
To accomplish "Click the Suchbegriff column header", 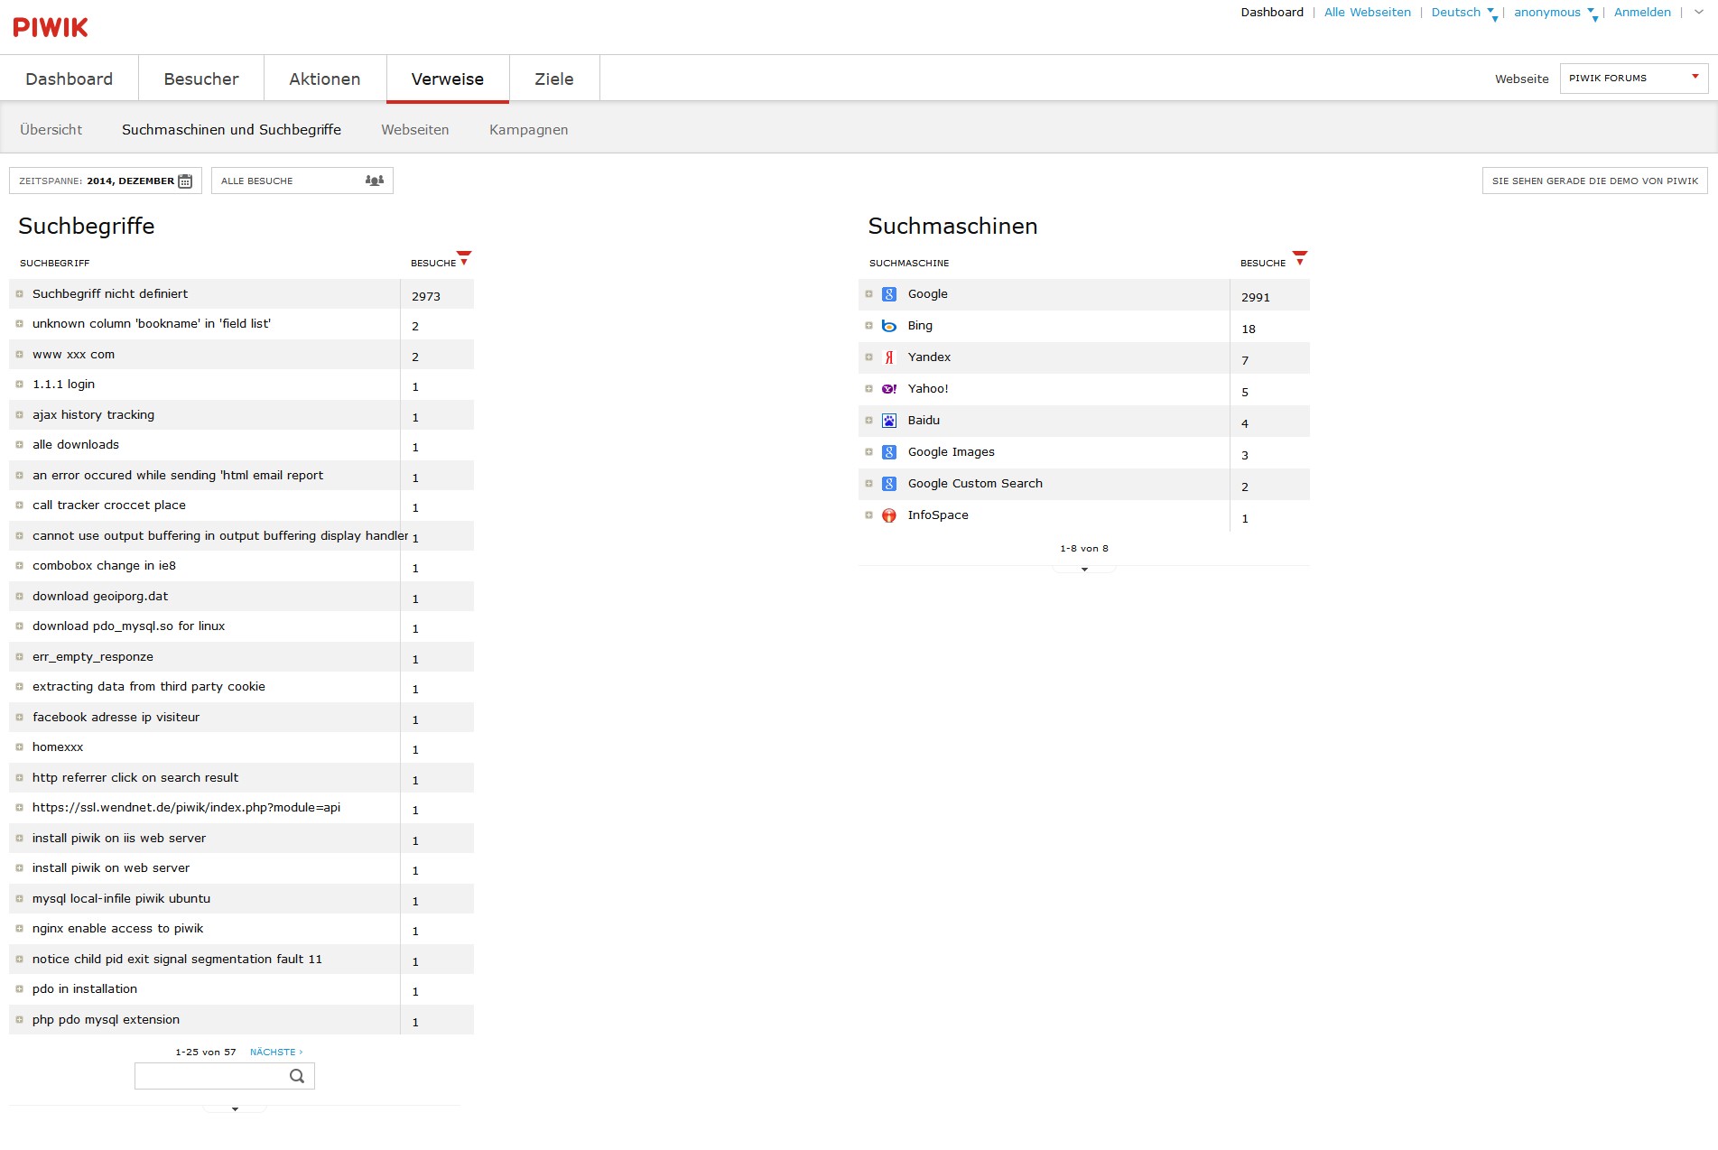I will [55, 264].
